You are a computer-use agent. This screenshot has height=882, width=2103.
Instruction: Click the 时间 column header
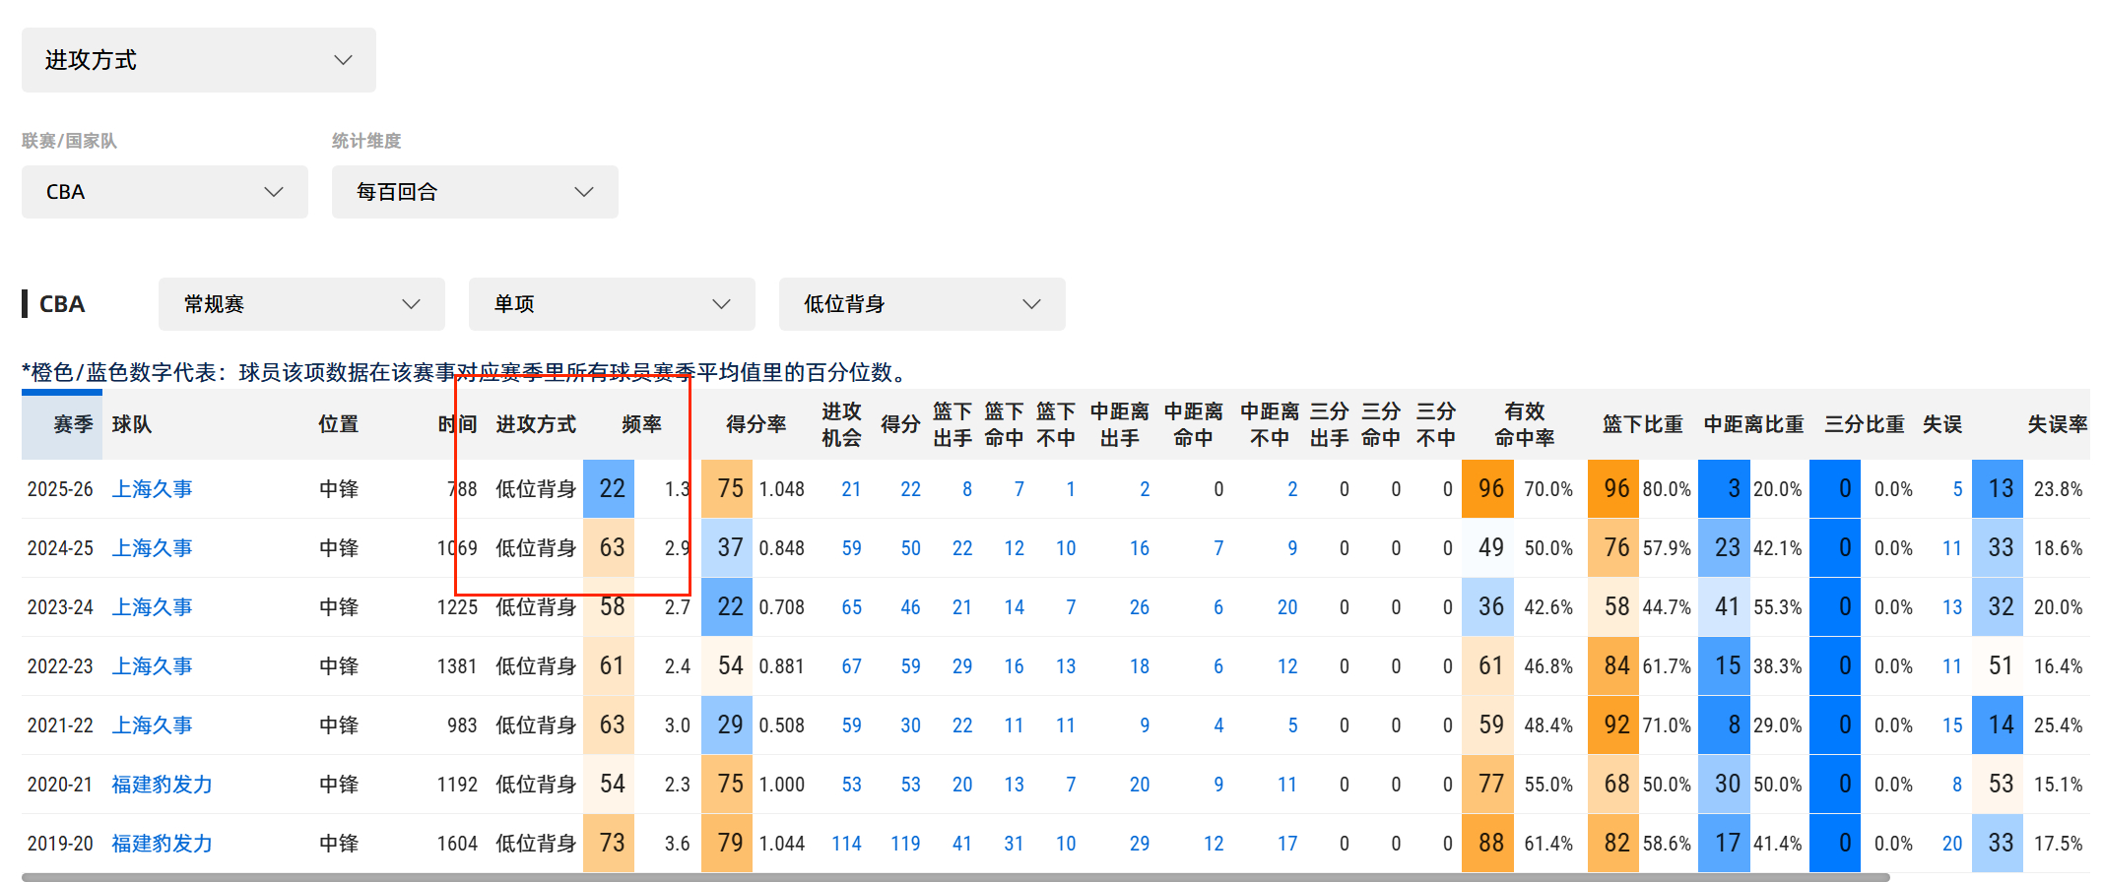(x=457, y=424)
